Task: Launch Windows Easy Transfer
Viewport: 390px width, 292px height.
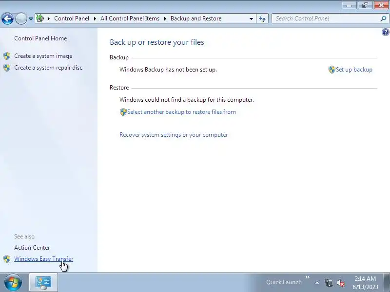Action: tap(44, 259)
